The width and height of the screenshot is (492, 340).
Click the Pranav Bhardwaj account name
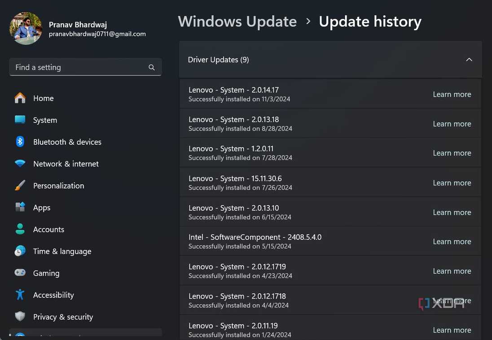click(78, 25)
